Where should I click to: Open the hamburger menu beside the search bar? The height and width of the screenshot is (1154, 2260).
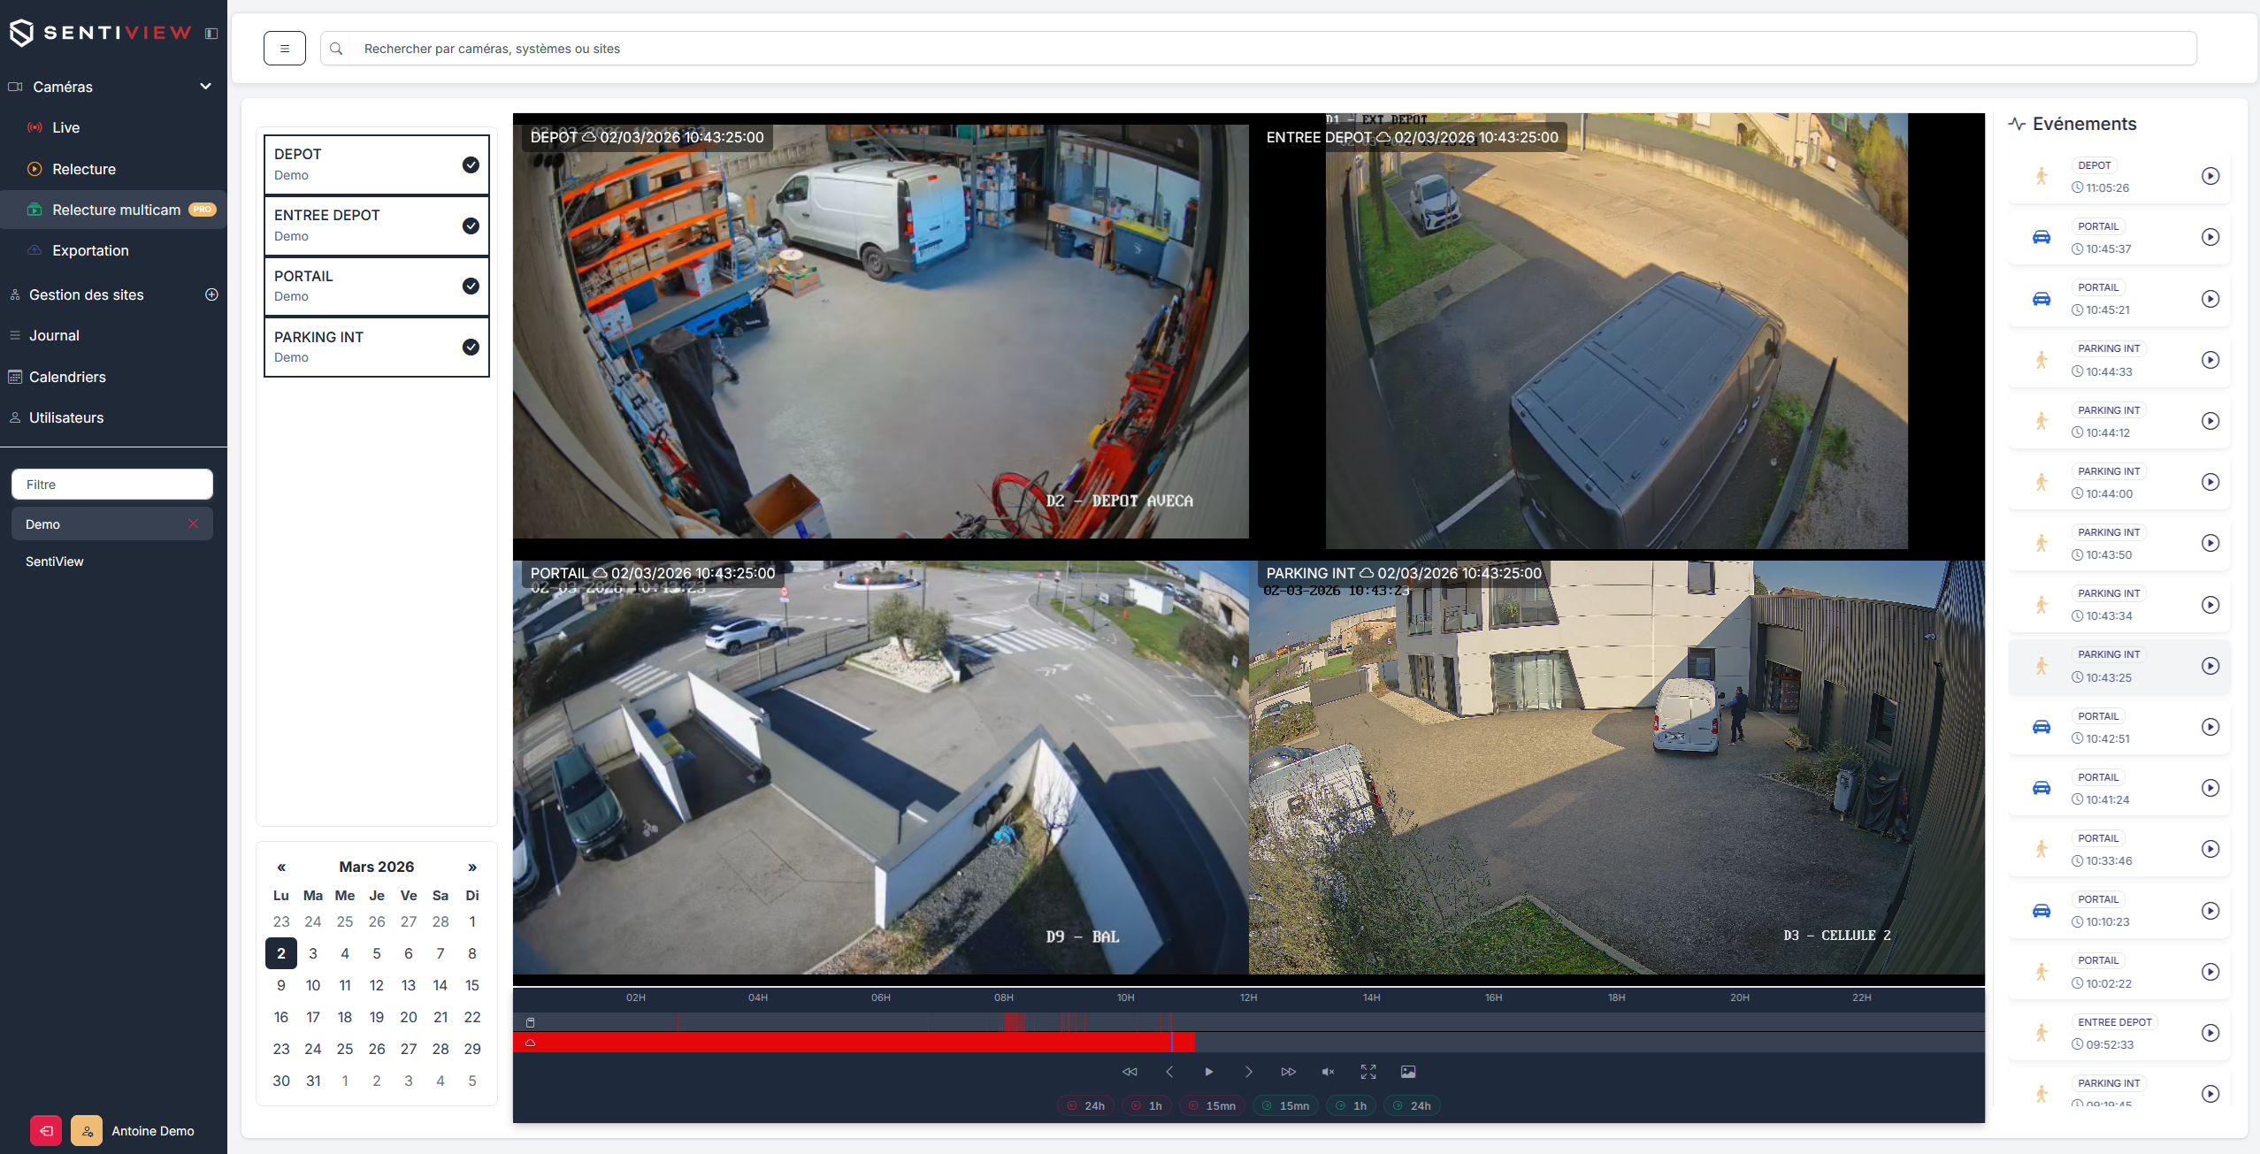pyautogui.click(x=284, y=49)
